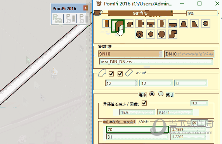
Task: Select the 毫米 radio button
Action: tap(152, 94)
